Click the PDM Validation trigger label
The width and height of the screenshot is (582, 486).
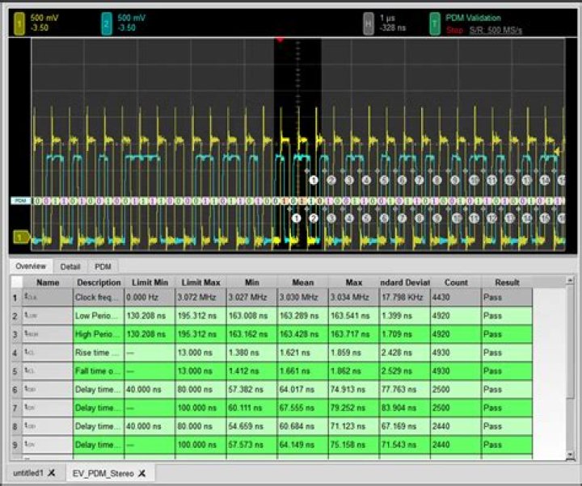click(x=473, y=18)
